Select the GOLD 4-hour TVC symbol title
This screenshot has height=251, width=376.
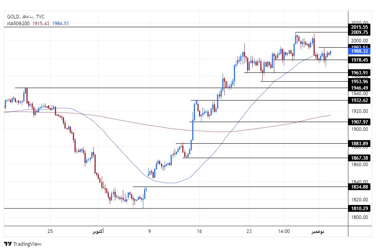tap(26, 16)
